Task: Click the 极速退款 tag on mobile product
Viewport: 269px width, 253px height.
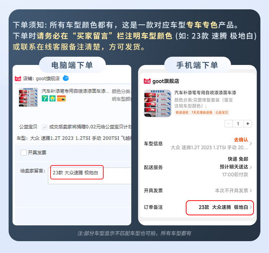Action: pyautogui.click(x=182, y=113)
